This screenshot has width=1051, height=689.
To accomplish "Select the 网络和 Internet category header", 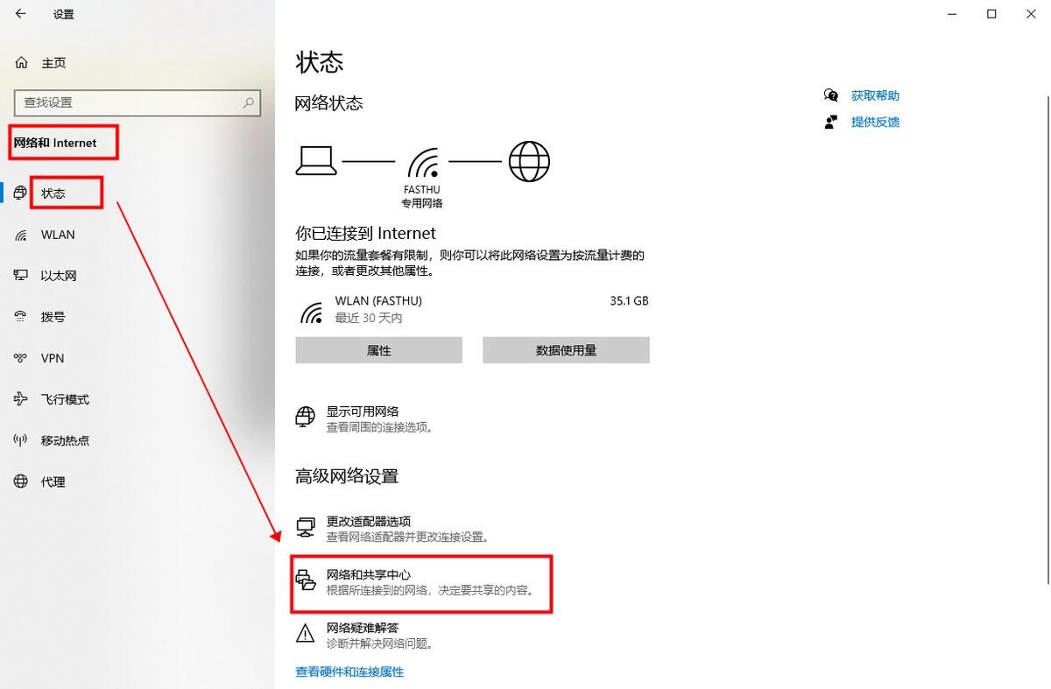I will (61, 140).
